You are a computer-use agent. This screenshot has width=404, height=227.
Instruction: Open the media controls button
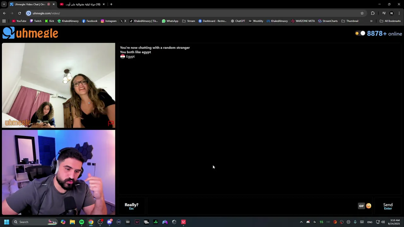click(384, 13)
